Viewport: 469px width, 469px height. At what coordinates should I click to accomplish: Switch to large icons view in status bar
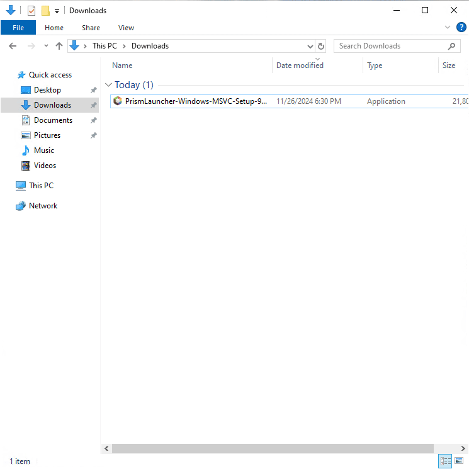coord(459,461)
